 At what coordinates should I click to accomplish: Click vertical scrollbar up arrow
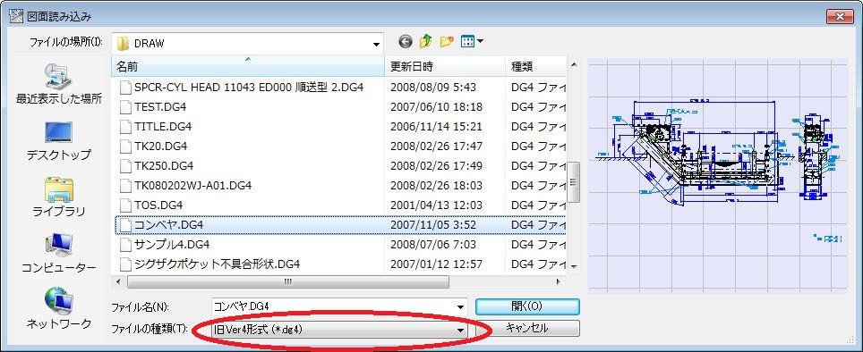tap(574, 65)
